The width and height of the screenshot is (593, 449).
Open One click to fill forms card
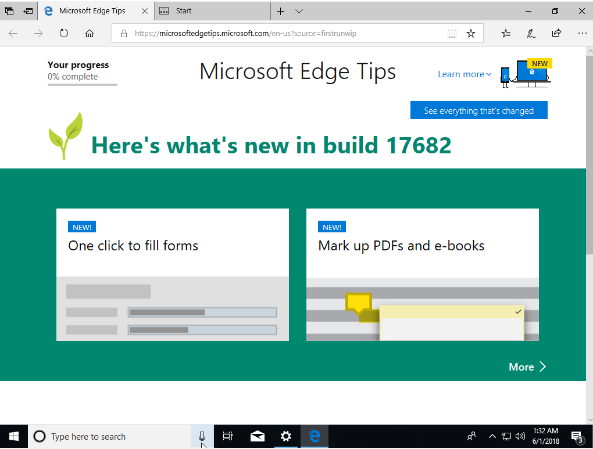click(x=173, y=274)
